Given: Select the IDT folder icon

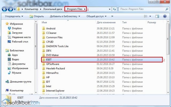Looking at the screenshot, I should pos(44,82).
